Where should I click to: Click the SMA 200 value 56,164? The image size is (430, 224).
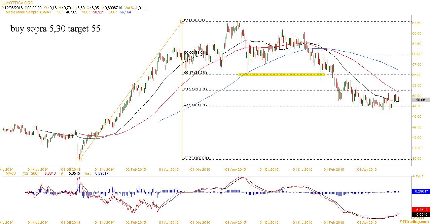pyautogui.click(x=125, y=12)
